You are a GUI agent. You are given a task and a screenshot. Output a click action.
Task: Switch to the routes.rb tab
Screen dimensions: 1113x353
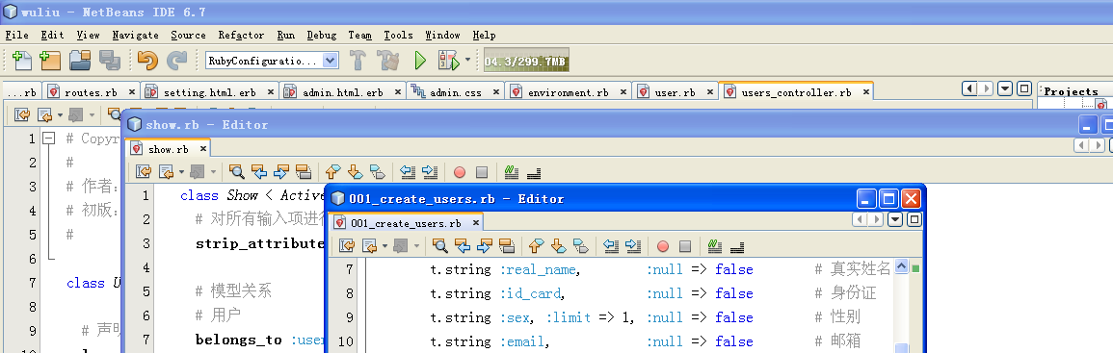tap(91, 92)
